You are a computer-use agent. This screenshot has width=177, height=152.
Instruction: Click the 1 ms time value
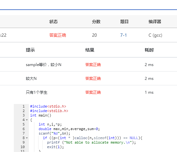click(x=149, y=92)
